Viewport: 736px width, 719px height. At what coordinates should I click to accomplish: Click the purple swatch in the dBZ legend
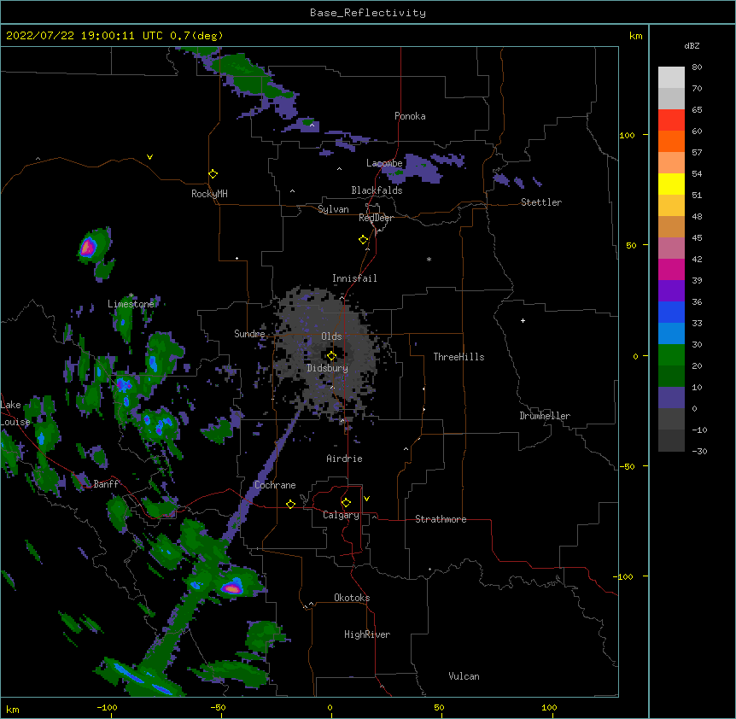point(671,291)
